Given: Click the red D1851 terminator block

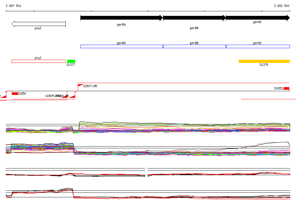Looking at the screenshot, I should click(x=286, y=88).
